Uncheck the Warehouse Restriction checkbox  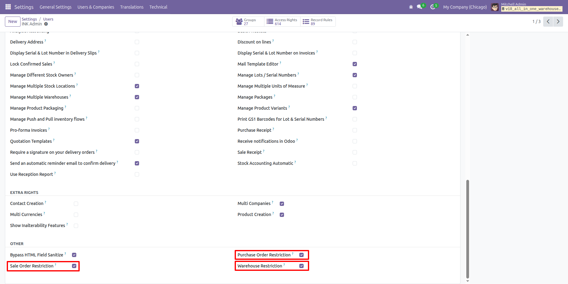pos(301,266)
